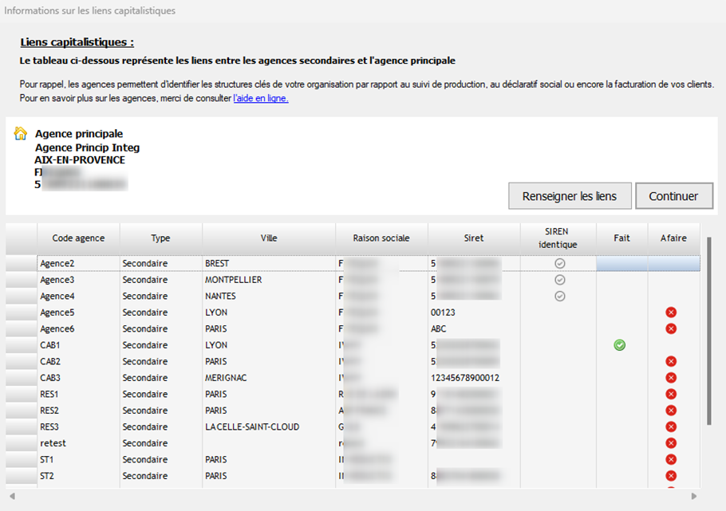Sort table by Code agence column header
This screenshot has height=511, width=726.
[x=78, y=238]
